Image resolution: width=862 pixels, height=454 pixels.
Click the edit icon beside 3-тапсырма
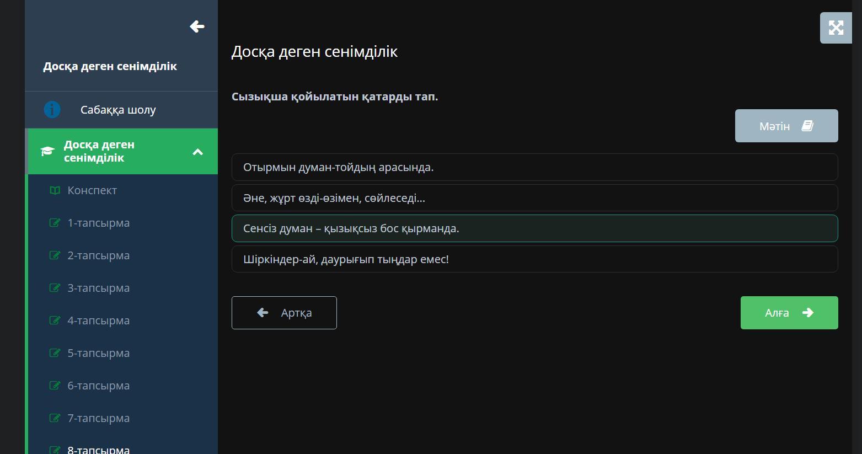55,288
